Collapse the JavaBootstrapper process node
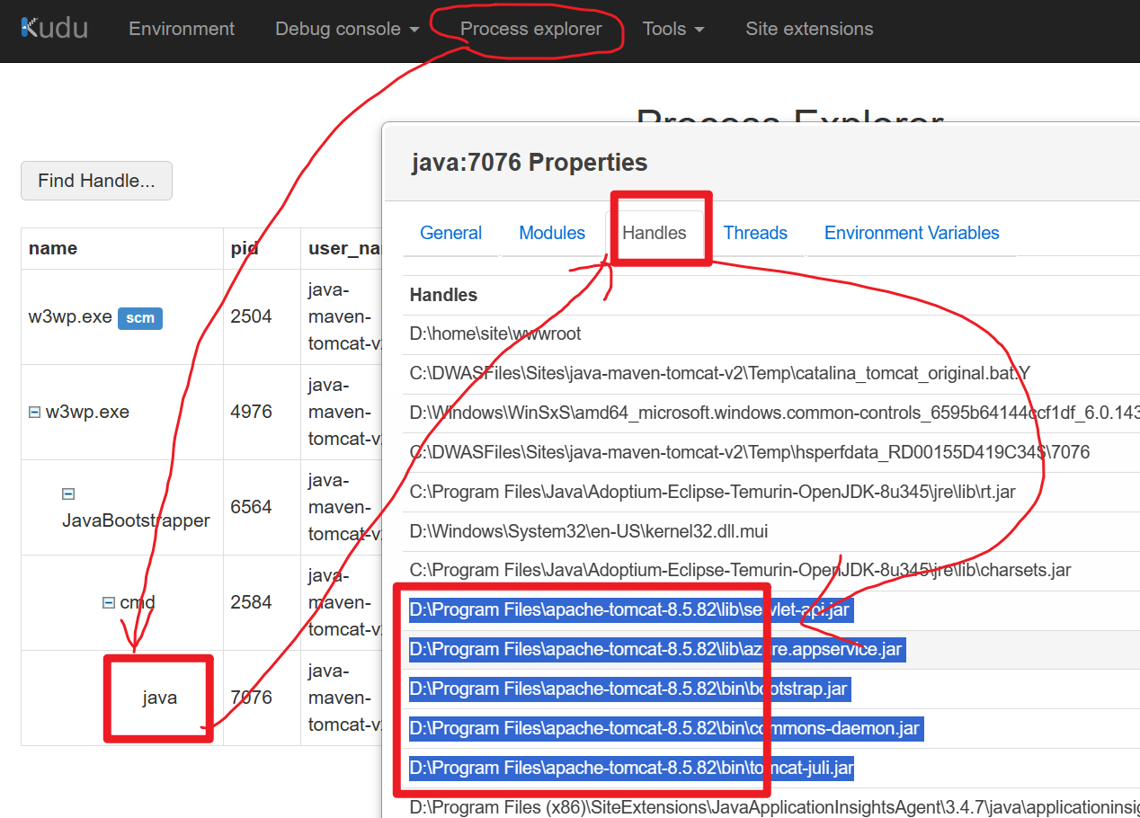The height and width of the screenshot is (818, 1140). coord(67,493)
